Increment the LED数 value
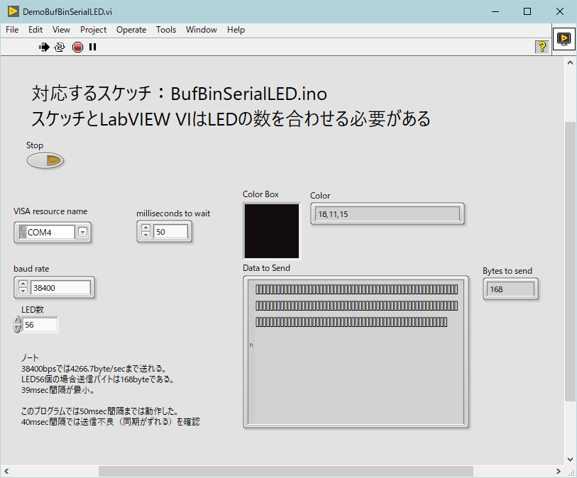 click(x=17, y=321)
